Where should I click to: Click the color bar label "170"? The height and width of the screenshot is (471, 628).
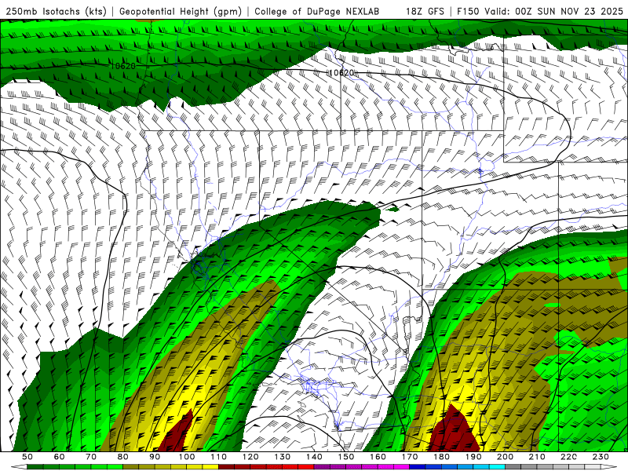point(410,457)
